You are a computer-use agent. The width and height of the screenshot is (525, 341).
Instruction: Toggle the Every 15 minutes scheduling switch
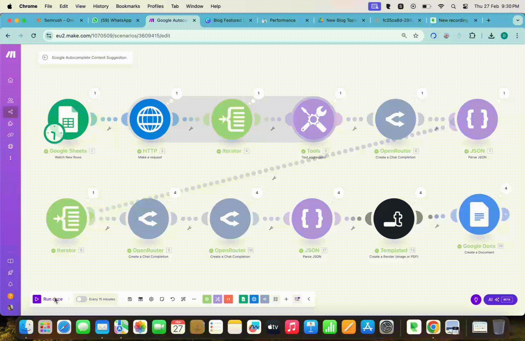pos(81,299)
